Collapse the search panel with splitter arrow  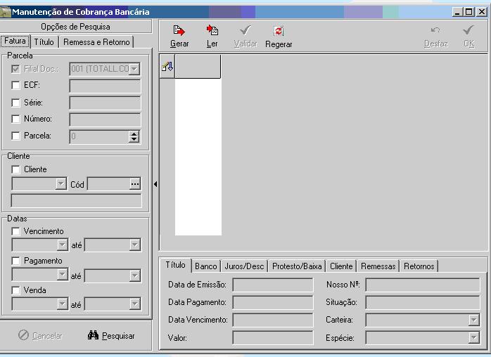[155, 185]
